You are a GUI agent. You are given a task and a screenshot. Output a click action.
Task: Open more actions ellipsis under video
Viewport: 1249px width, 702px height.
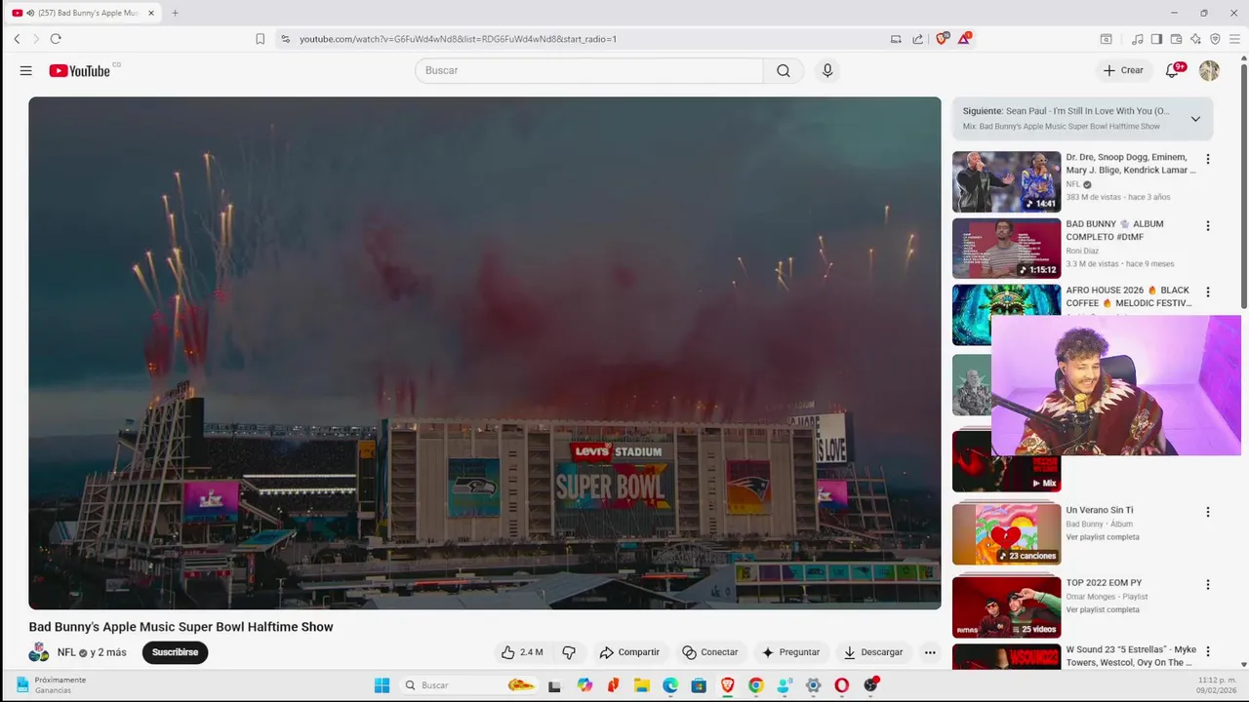[930, 652]
